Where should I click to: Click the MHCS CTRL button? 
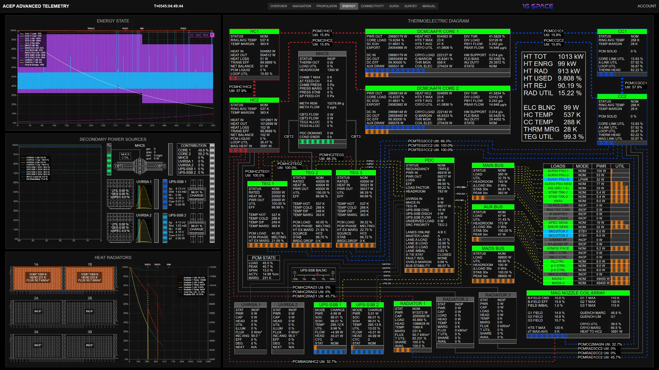click(125, 156)
